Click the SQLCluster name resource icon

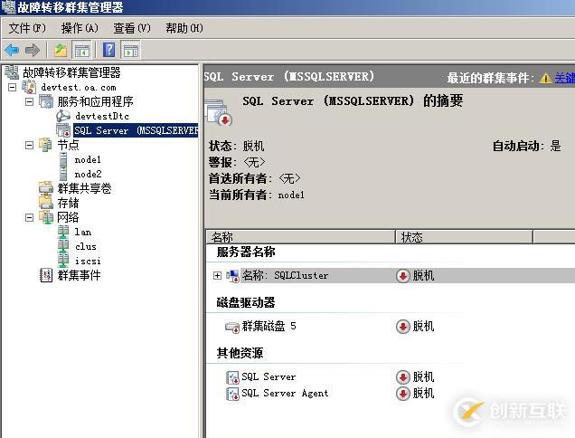click(232, 276)
